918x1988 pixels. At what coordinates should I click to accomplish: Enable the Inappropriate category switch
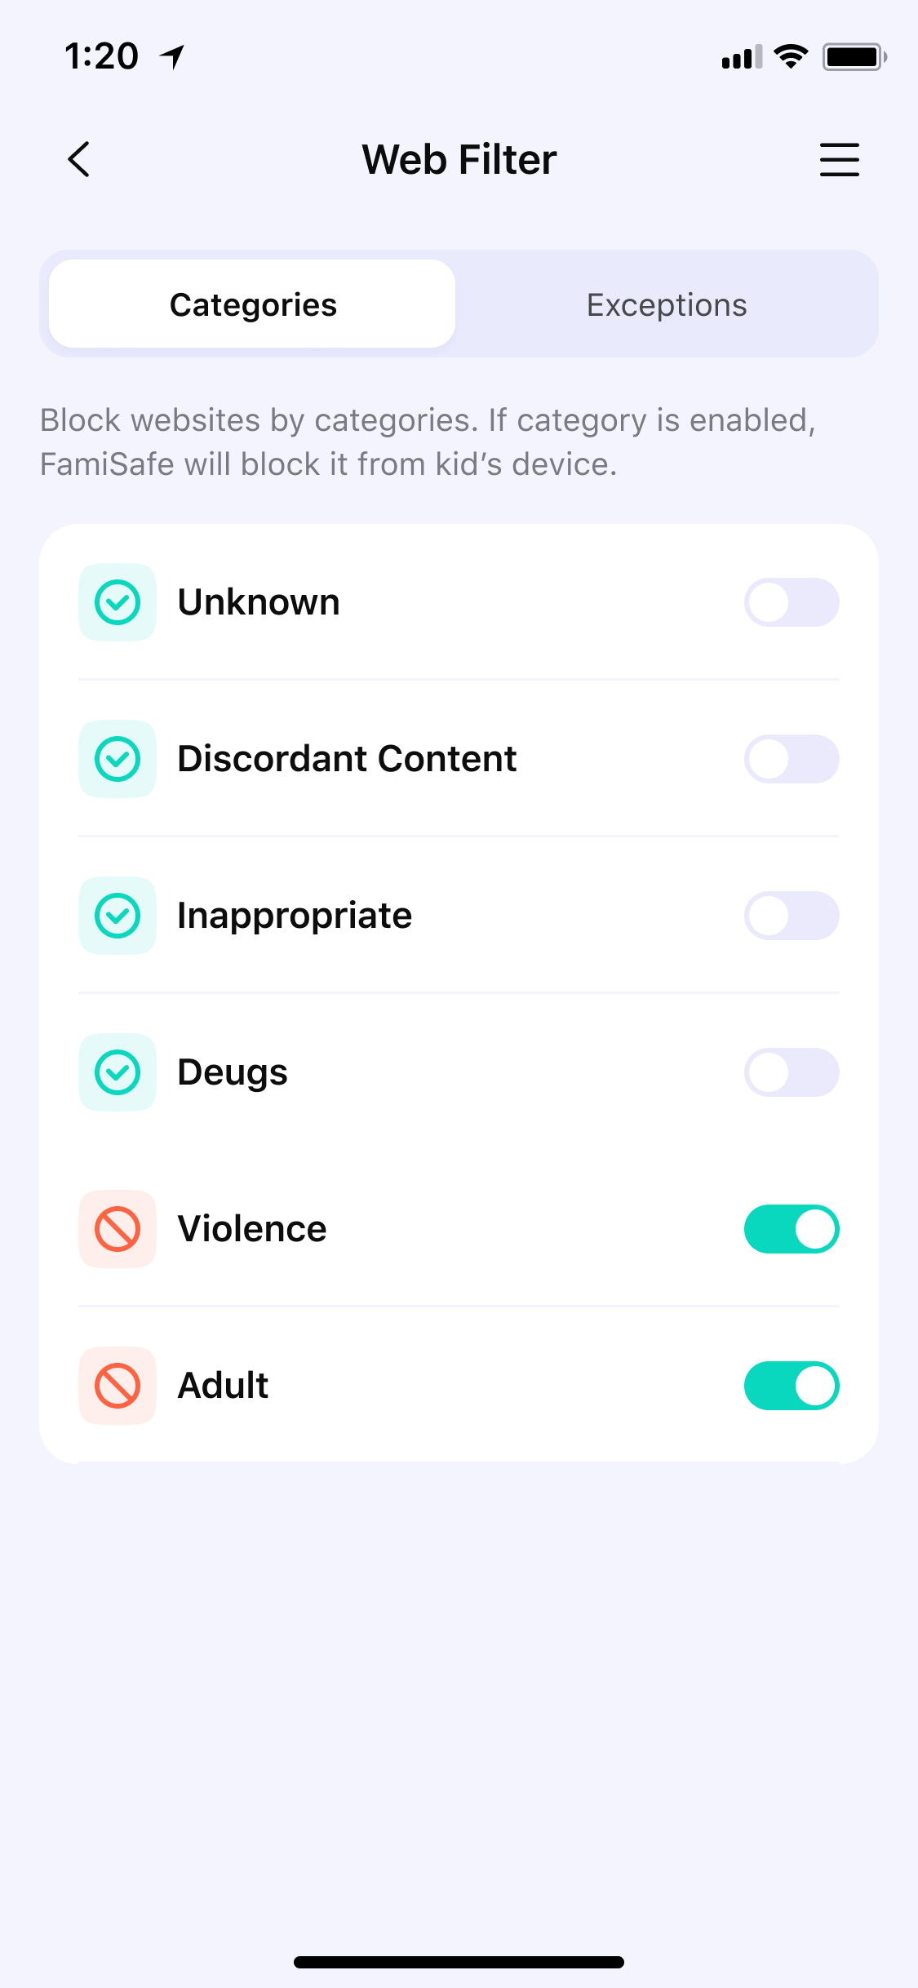coord(792,916)
